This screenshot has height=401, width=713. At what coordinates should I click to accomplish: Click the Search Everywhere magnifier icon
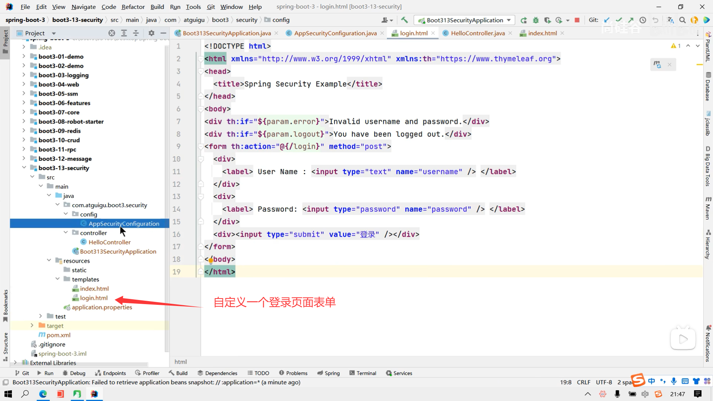[x=682, y=20]
